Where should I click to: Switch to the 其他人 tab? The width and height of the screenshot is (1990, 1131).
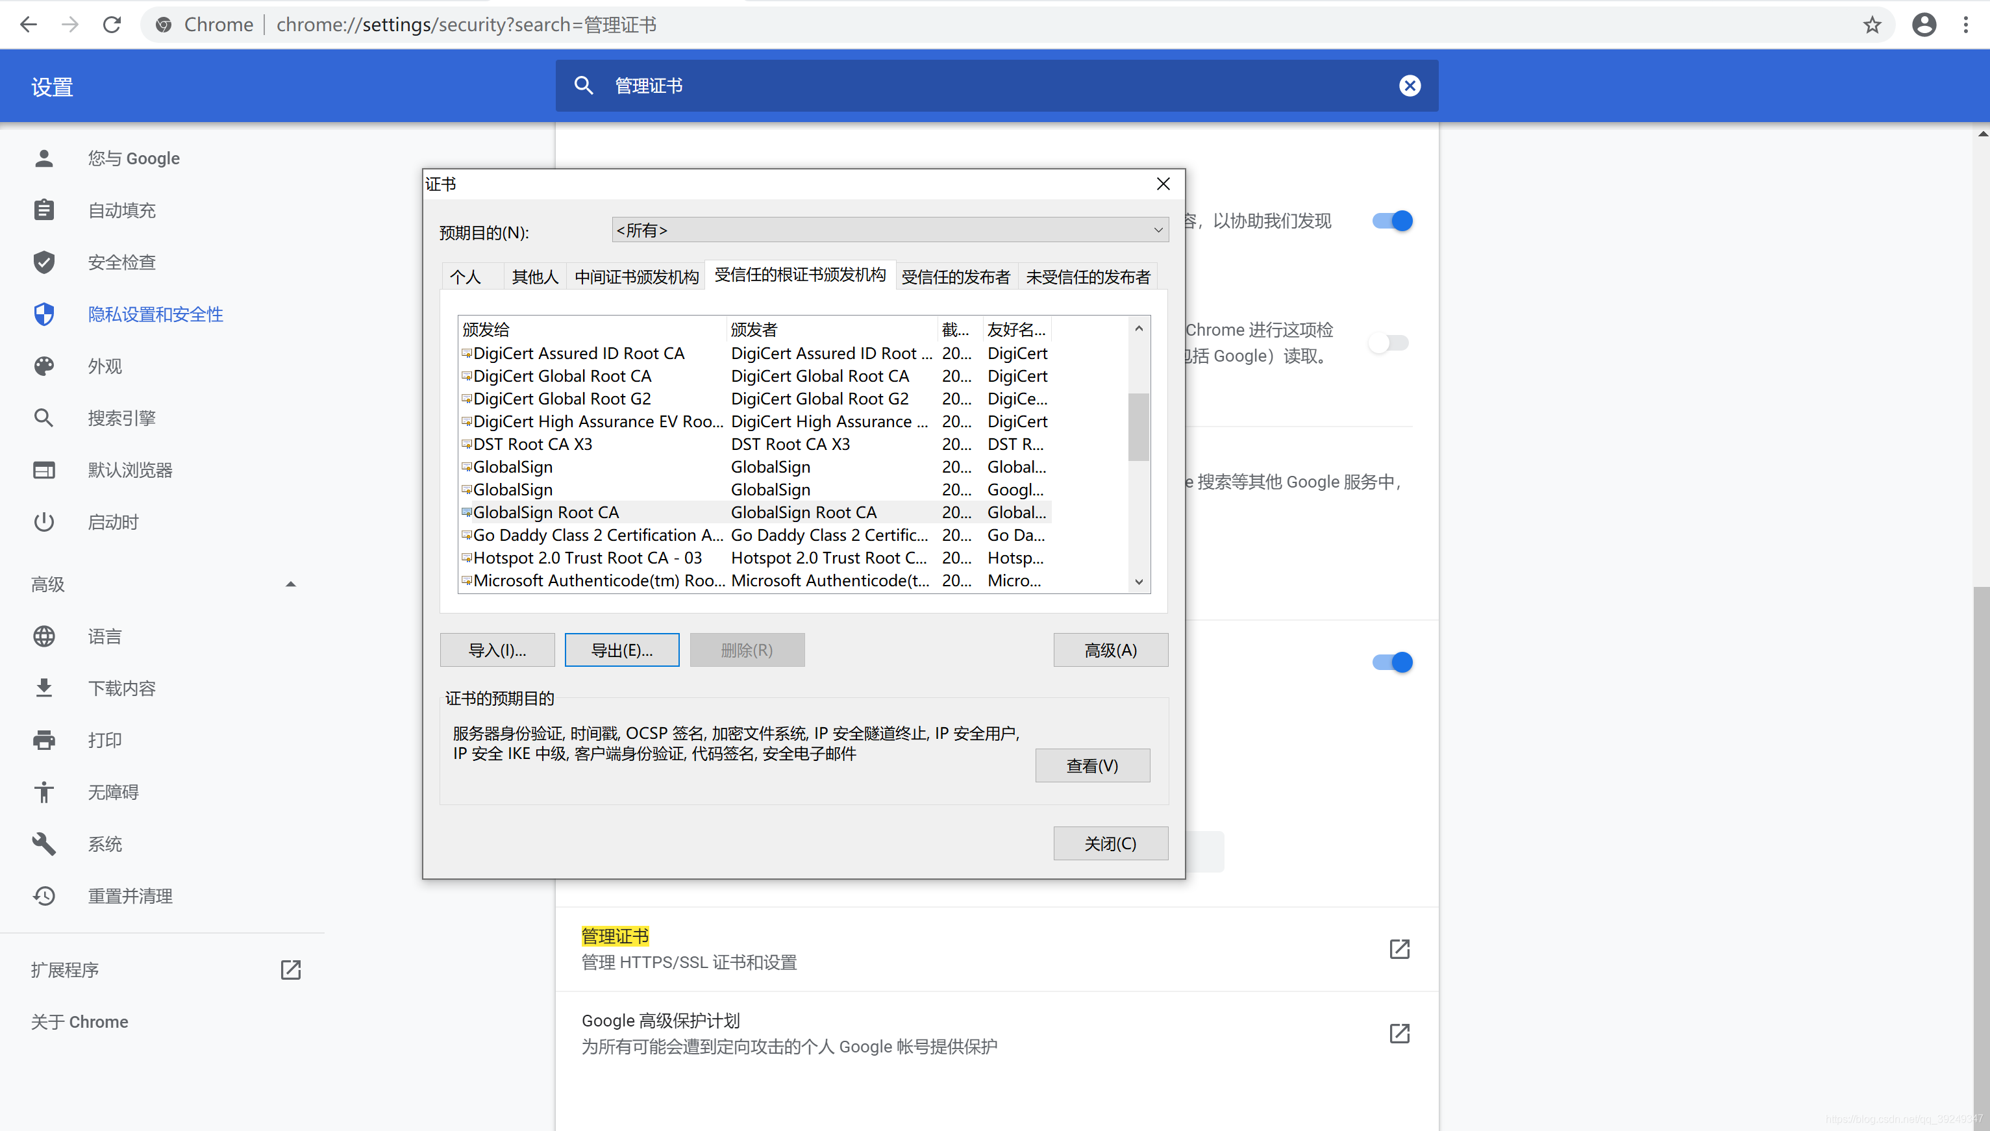534,277
